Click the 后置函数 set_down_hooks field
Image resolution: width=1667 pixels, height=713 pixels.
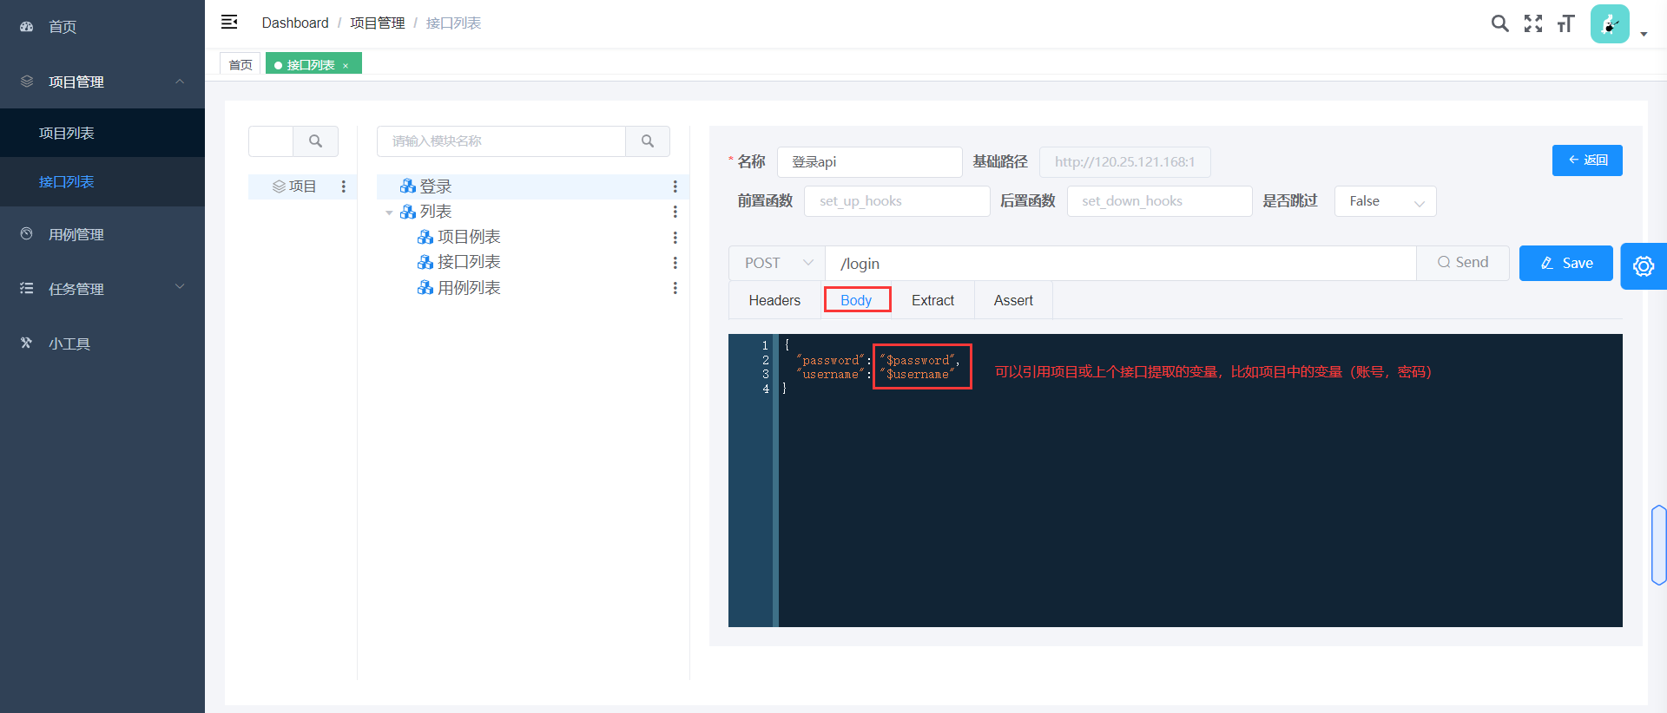click(x=1159, y=201)
